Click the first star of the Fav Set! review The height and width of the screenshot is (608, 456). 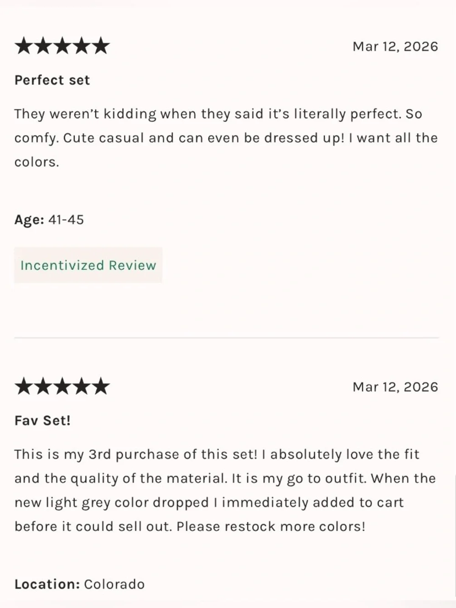[23, 386]
